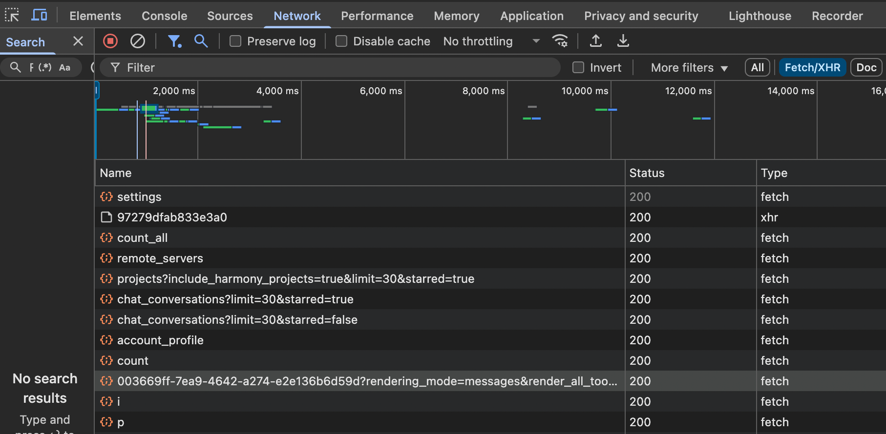Viewport: 886px width, 434px height.
Task: Open the Sources tab
Action: coord(230,16)
